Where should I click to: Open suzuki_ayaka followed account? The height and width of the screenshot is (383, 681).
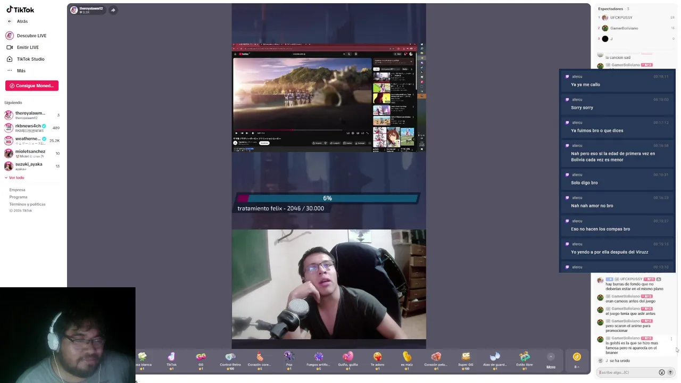pyautogui.click(x=32, y=166)
